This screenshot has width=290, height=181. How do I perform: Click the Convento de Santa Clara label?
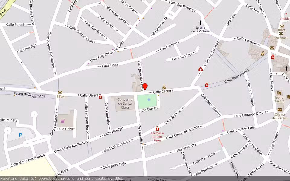[x=126, y=103]
